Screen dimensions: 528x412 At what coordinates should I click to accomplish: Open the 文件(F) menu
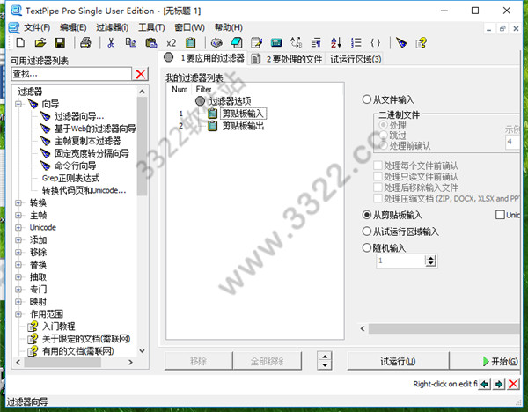point(37,27)
